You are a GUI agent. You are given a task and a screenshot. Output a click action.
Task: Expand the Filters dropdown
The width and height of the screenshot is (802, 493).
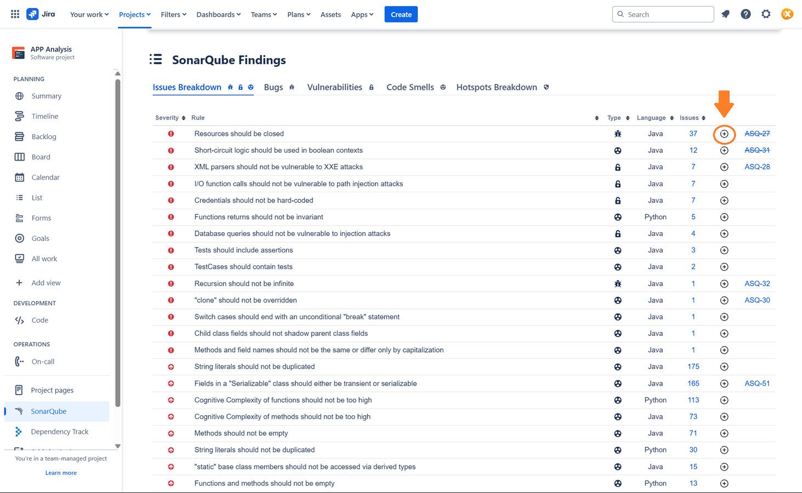click(173, 14)
